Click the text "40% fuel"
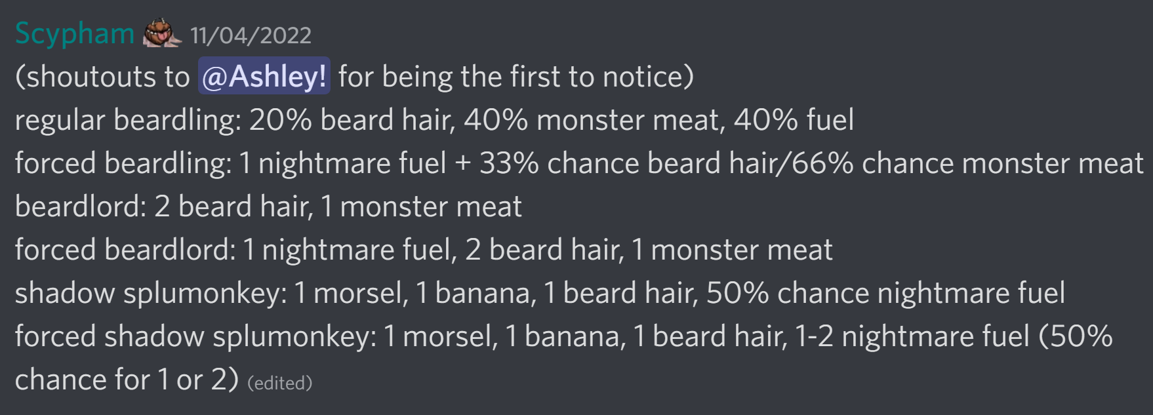 click(x=794, y=120)
